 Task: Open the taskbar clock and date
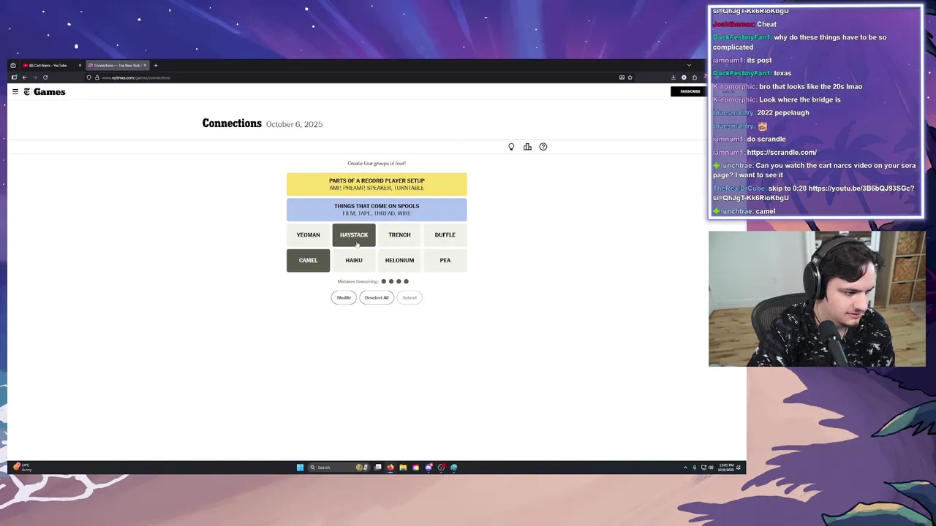[x=726, y=468]
